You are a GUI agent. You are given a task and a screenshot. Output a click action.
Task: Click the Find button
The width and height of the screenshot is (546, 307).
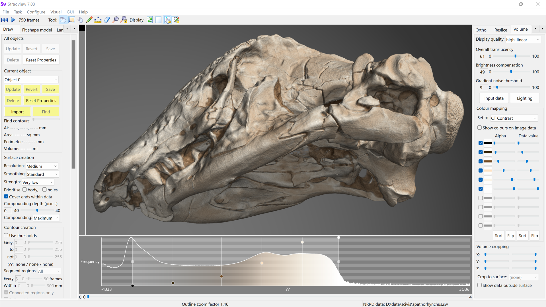pos(46,112)
